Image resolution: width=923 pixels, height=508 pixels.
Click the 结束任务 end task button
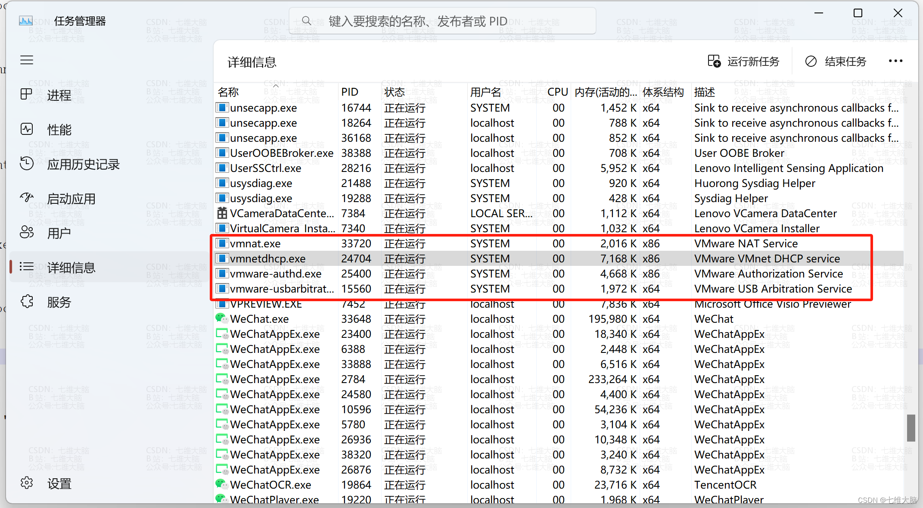[836, 62]
